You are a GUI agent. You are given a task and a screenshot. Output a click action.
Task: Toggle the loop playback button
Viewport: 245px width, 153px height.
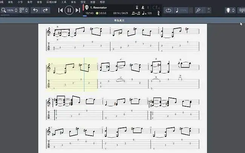(x=168, y=10)
